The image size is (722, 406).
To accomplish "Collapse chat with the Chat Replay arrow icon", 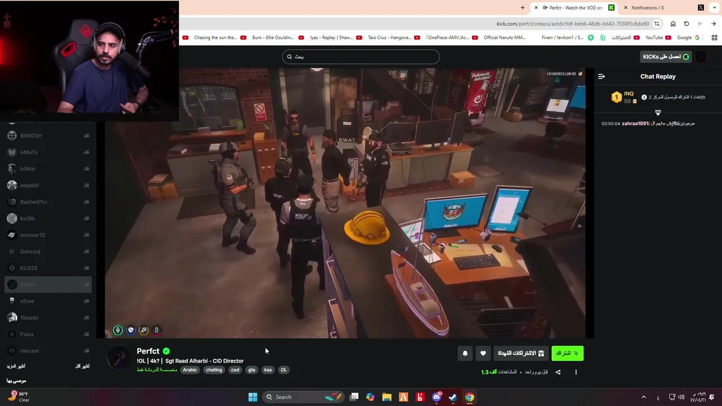I will pyautogui.click(x=601, y=76).
